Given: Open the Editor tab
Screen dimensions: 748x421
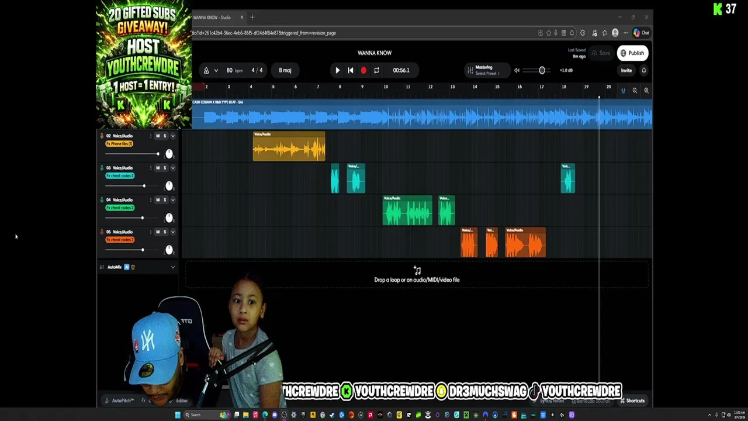Looking at the screenshot, I should click(x=179, y=401).
